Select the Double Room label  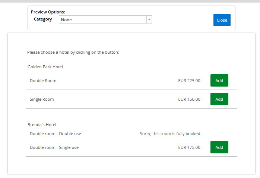point(43,81)
